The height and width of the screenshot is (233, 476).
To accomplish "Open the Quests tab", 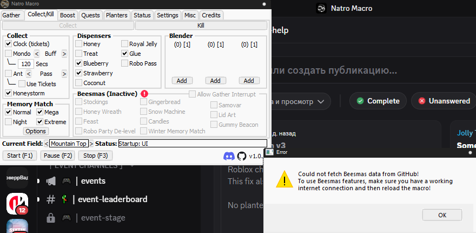I will 90,15.
